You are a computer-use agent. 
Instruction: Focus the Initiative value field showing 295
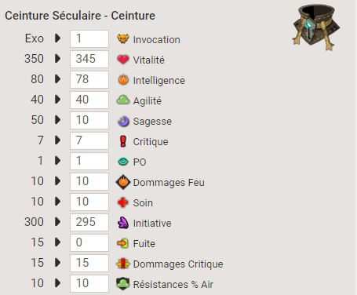pos(89,222)
